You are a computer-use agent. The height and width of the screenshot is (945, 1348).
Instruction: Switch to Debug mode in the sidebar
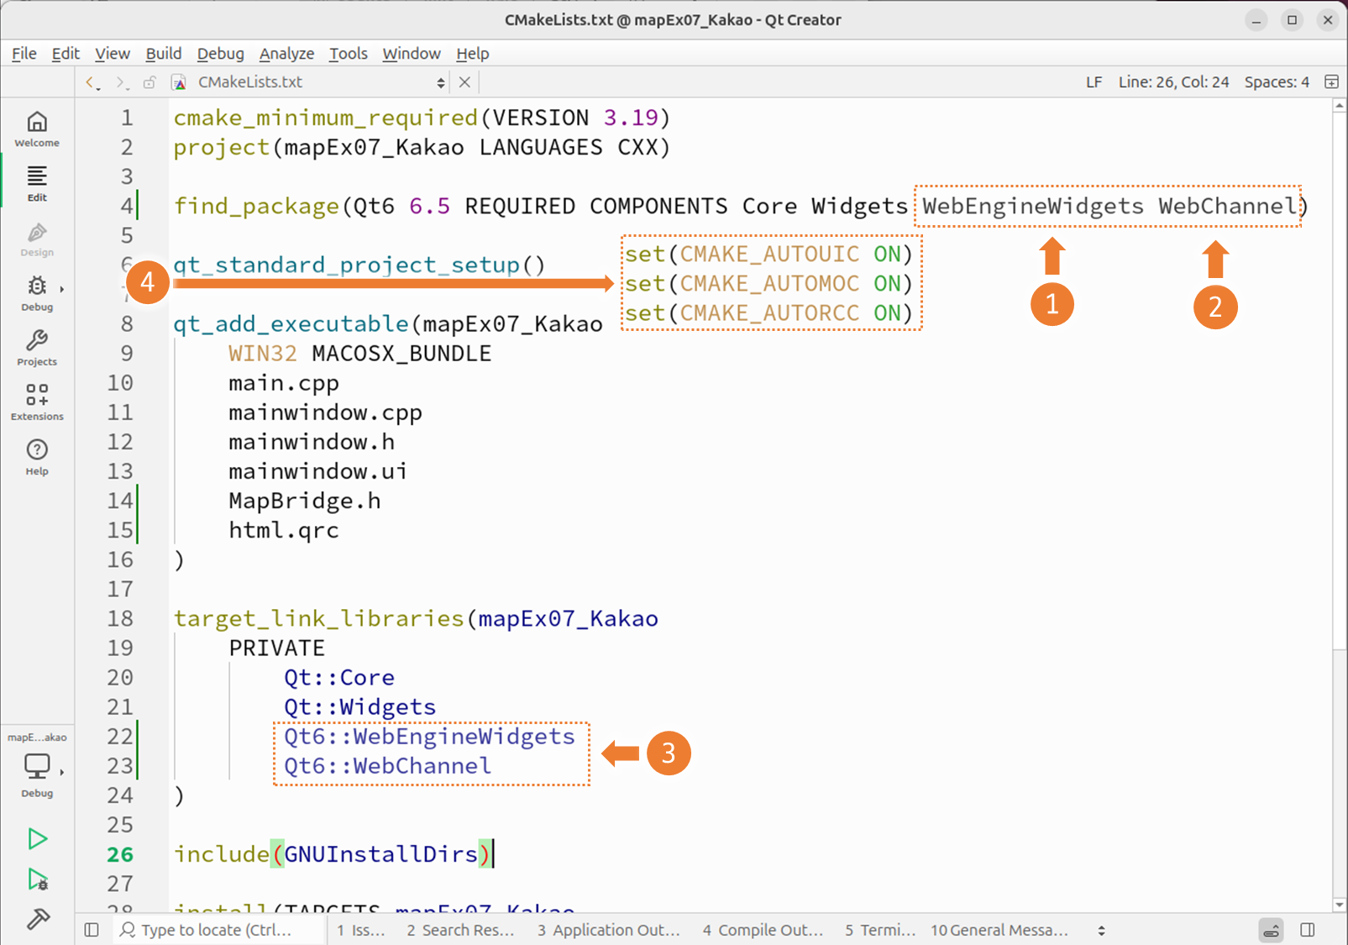[x=37, y=294]
